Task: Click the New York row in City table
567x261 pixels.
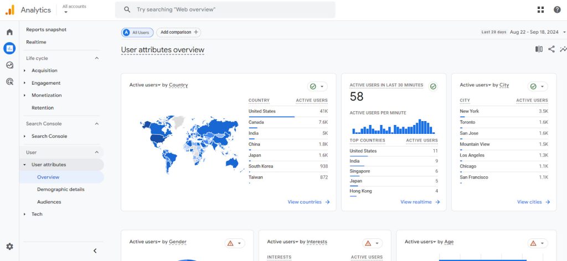Action: point(504,112)
